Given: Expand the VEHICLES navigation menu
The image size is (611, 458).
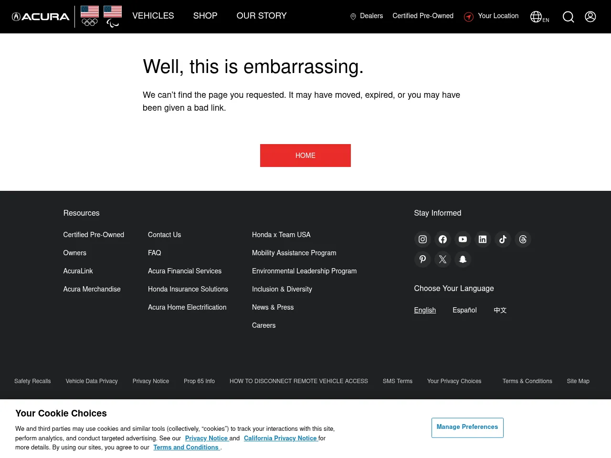Looking at the screenshot, I should pos(153,16).
